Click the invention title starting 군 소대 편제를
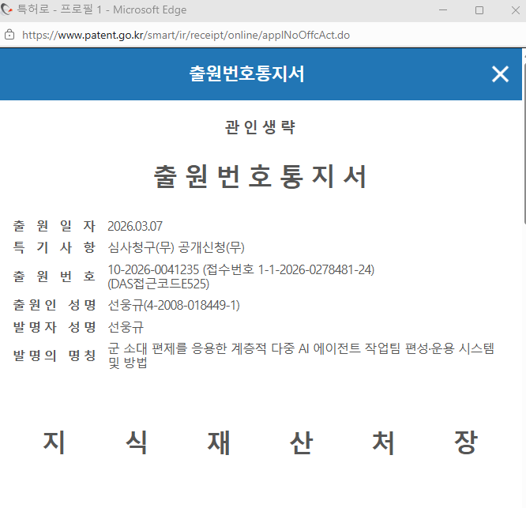The width and height of the screenshot is (526, 508). (x=301, y=356)
